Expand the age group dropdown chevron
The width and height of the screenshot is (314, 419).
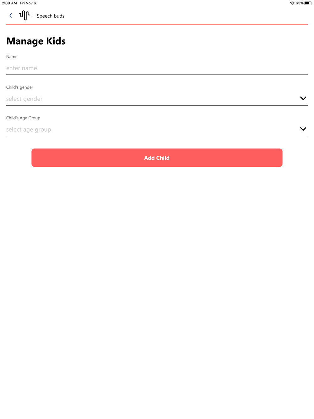(303, 129)
